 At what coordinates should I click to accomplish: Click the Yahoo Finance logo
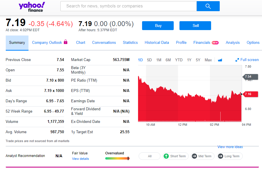pyautogui.click(x=32, y=7)
